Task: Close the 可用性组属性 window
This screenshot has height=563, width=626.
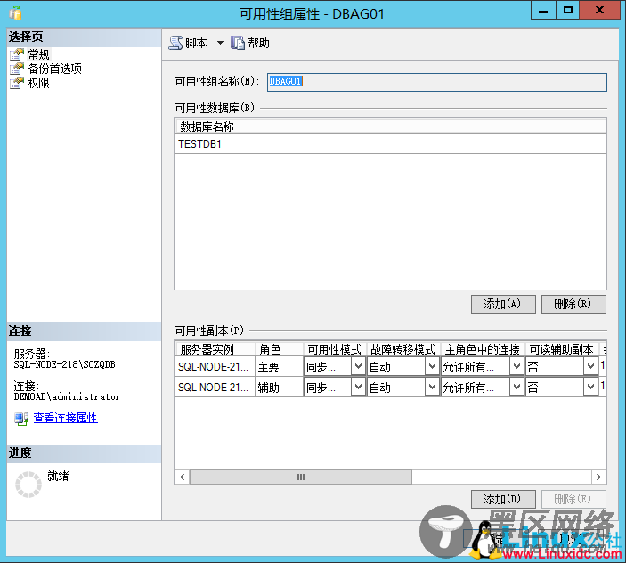Action: 599,11
